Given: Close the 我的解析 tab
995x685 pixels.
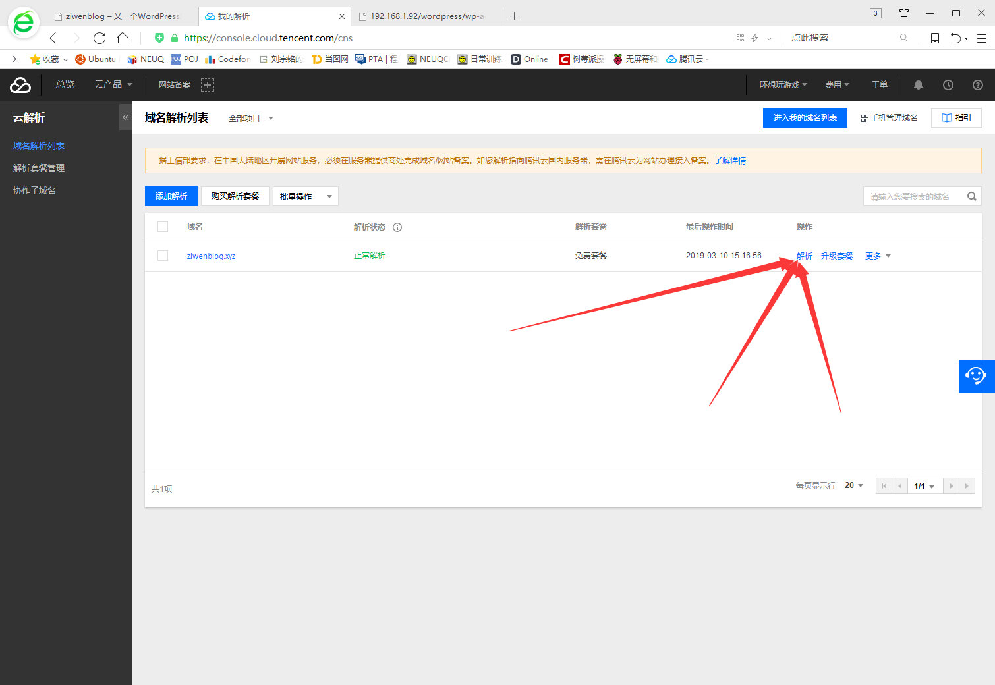Looking at the screenshot, I should coord(342,16).
